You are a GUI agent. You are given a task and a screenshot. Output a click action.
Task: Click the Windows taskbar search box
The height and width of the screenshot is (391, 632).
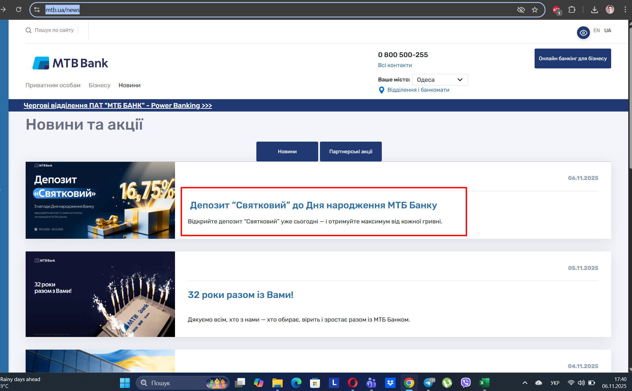tap(183, 383)
